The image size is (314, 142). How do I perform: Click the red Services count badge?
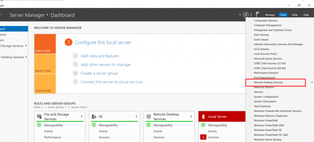tap(203, 137)
